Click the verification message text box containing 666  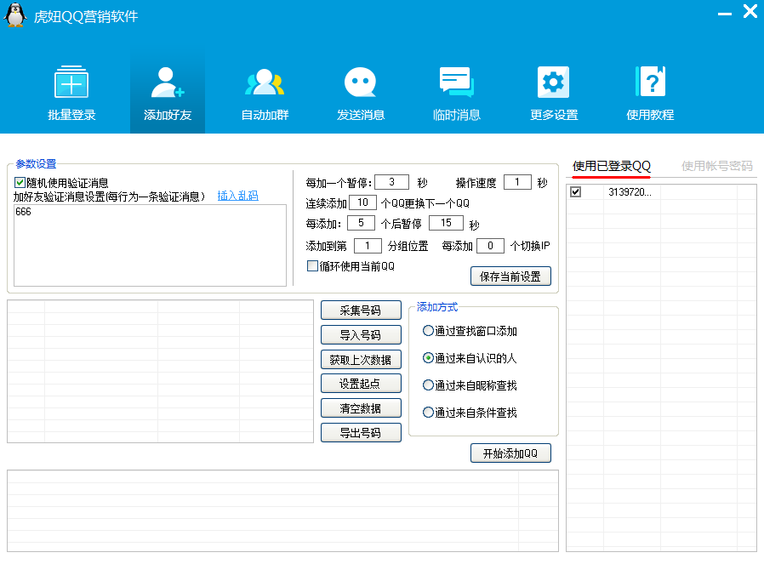[150, 246]
